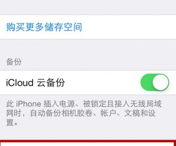176x146 pixels.
Task: Click the backup description text starting with 此 iPhone
Action: coord(84,113)
